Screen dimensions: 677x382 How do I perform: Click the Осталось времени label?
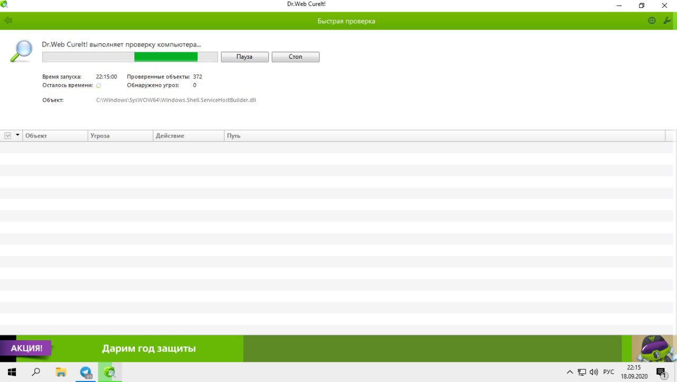pyautogui.click(x=67, y=85)
